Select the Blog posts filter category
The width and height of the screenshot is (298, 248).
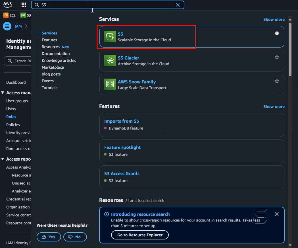pyautogui.click(x=51, y=74)
